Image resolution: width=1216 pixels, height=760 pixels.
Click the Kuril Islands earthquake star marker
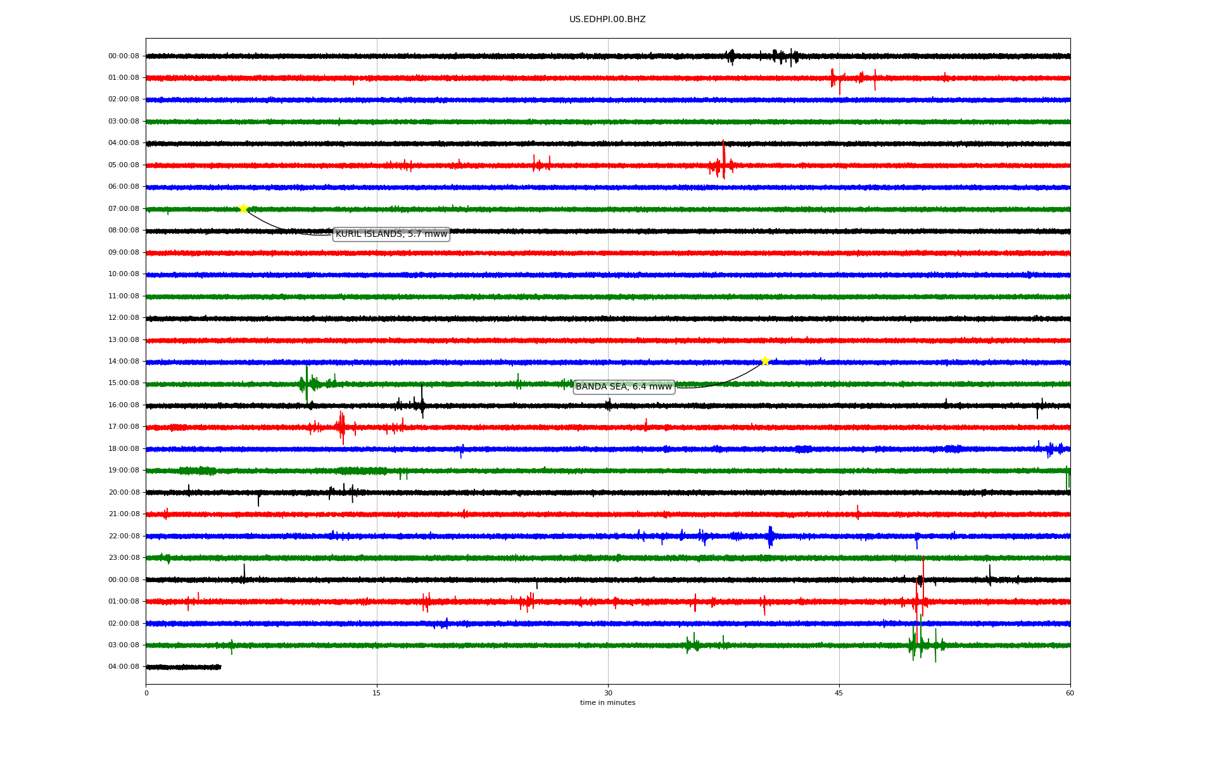point(243,208)
